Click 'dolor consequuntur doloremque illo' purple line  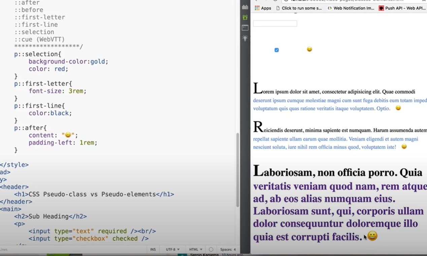click(335, 223)
